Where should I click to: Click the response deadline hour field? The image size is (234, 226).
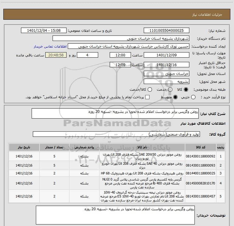tap(120, 55)
